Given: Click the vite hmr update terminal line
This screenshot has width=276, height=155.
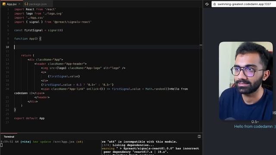Looking at the screenshot, I should click(42, 142).
